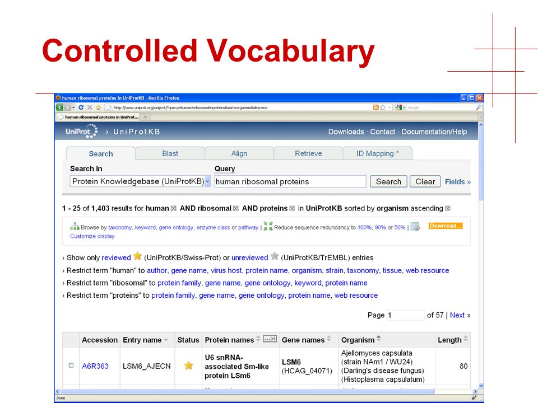Remove the 'human' search term box
The image size is (538, 403).
[x=174, y=208]
